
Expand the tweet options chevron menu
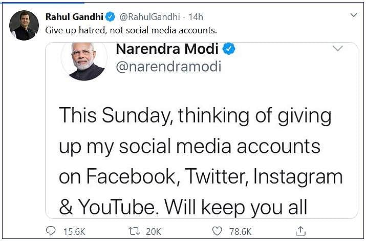353,16
